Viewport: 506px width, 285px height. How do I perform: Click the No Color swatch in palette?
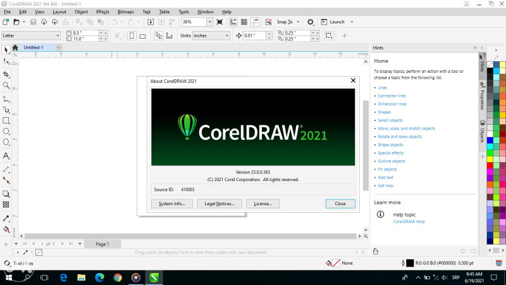(490, 65)
